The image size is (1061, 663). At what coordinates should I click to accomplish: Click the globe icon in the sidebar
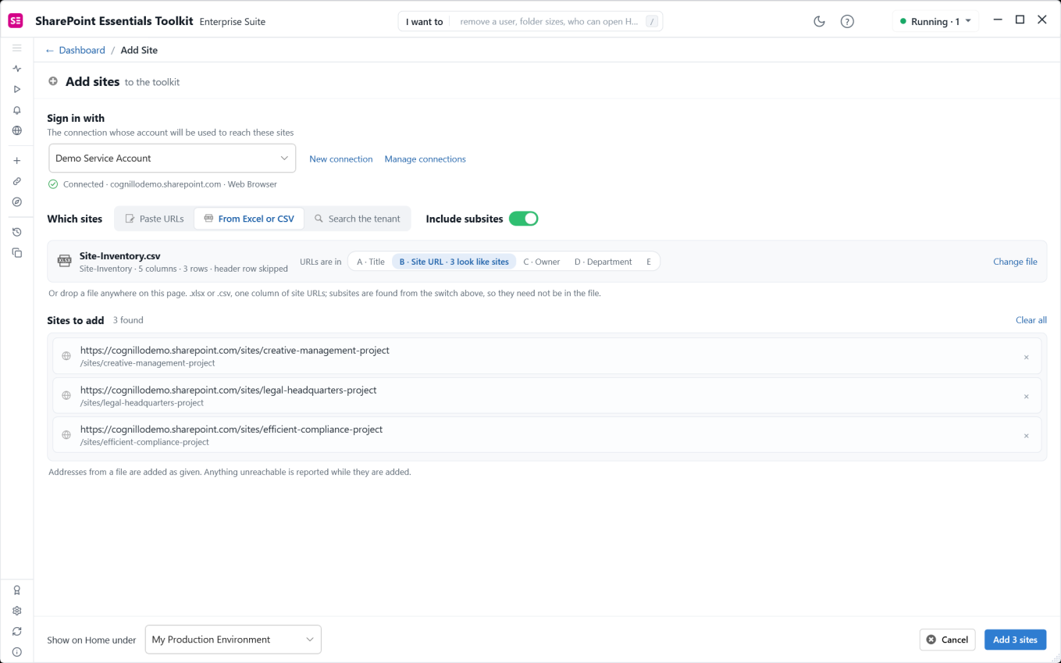(x=16, y=130)
